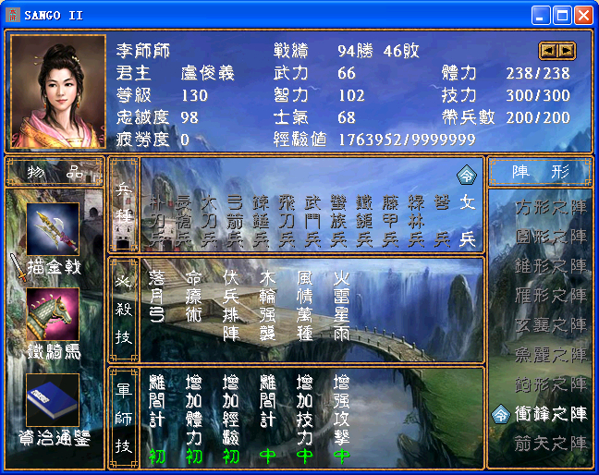Image resolution: width=599 pixels, height=475 pixels.
Task: Click the level value 130
Action: (194, 95)
